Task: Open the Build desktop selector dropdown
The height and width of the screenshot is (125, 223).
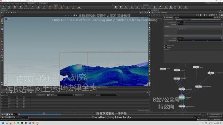Action: tap(32, 3)
